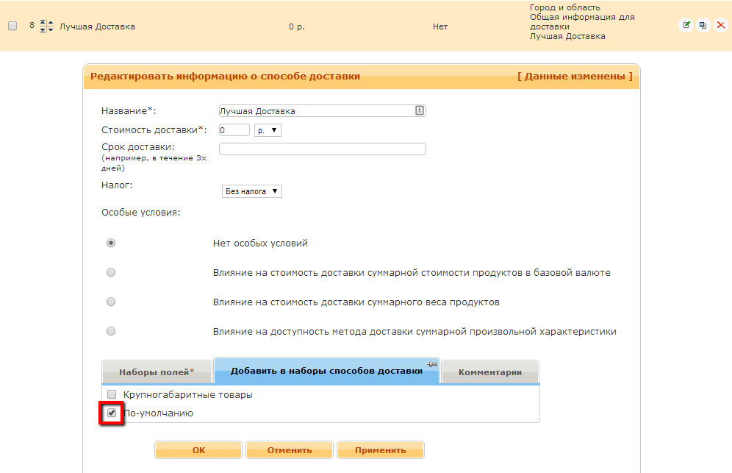732x473 pixels.
Task: Click the Применить button
Action: [x=380, y=450]
